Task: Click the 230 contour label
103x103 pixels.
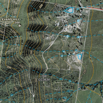Action: point(56,5)
